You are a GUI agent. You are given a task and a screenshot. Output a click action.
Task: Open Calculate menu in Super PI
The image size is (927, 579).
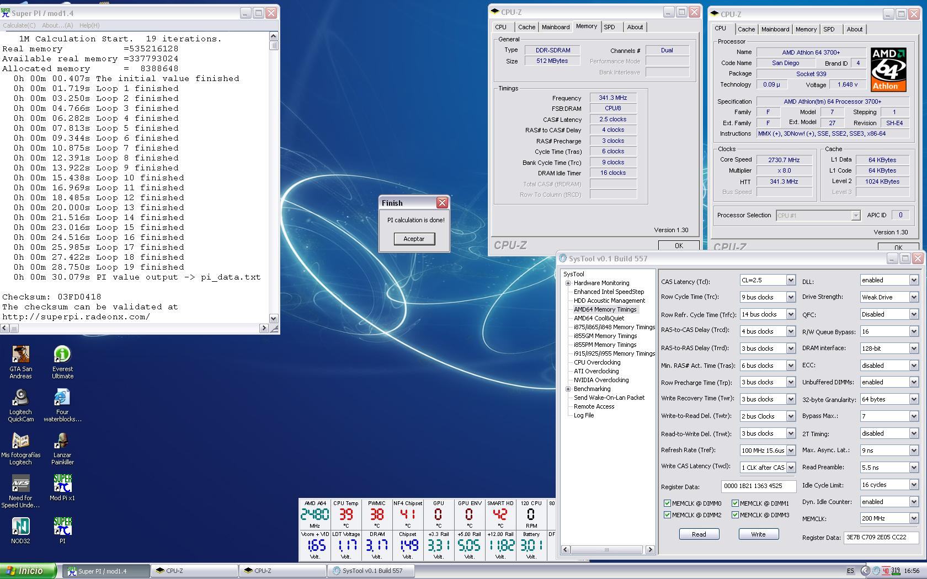(x=19, y=25)
